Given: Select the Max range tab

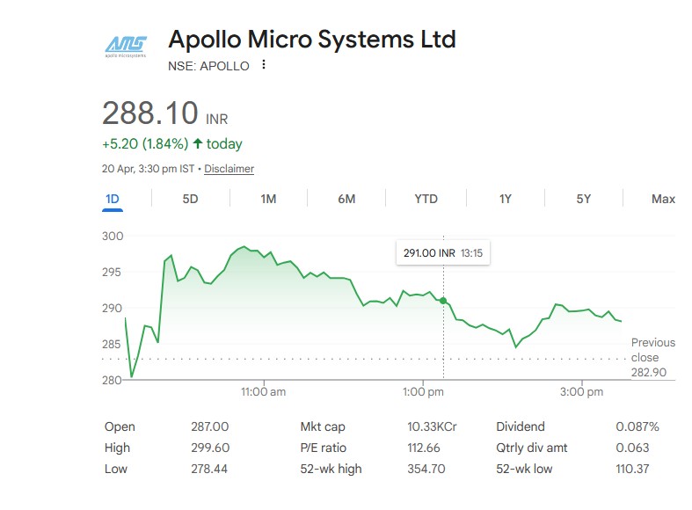Looking at the screenshot, I should (x=663, y=199).
